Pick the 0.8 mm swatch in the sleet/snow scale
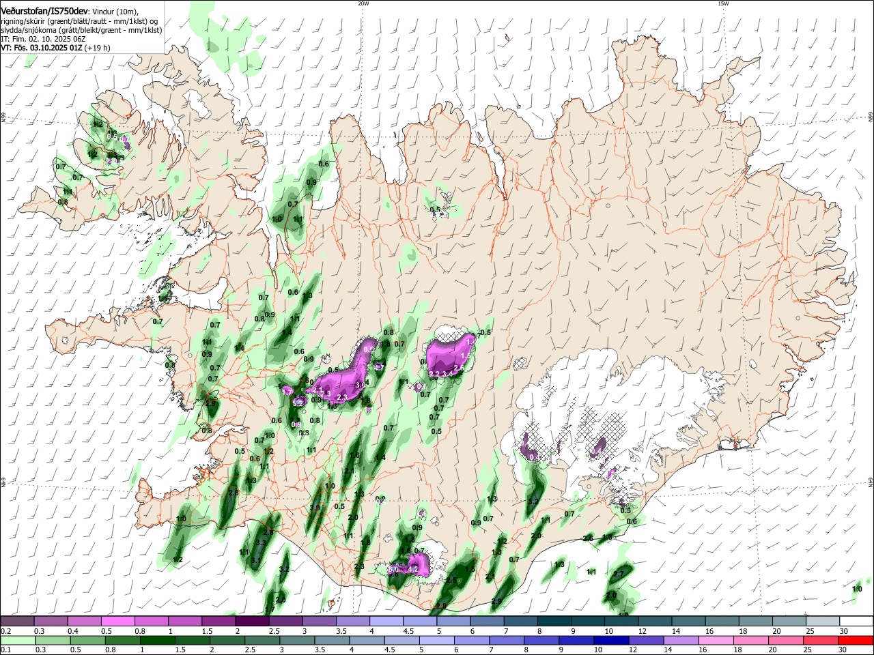The width and height of the screenshot is (874, 655). [x=151, y=621]
